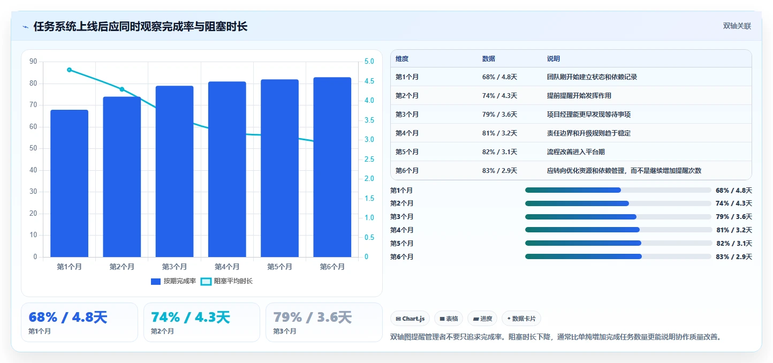
Task: Click the 说明 column header
Action: 554,59
